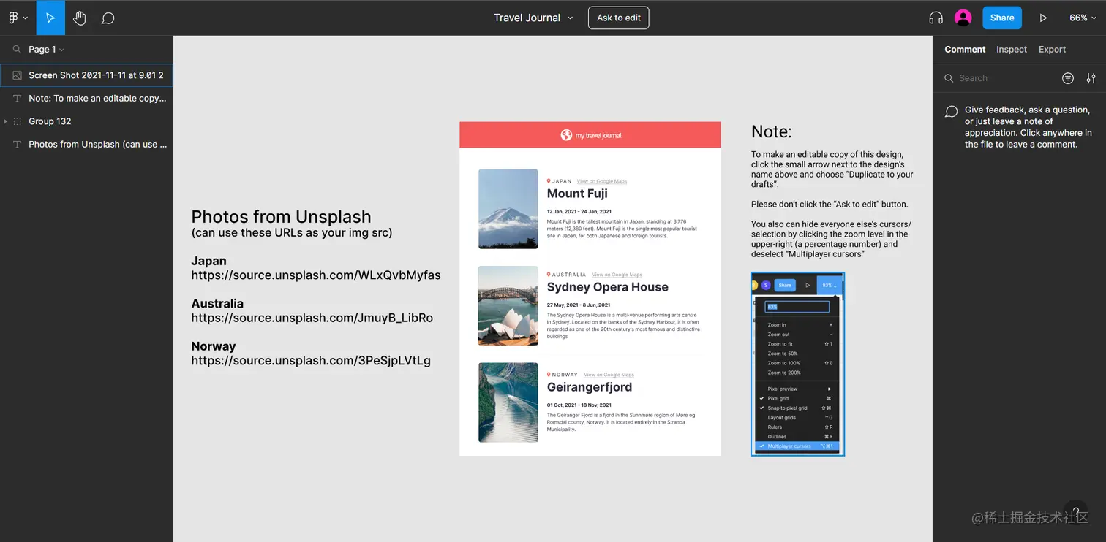Click the date '12 Jan, 2021 - 24 Jan, 2021'

pos(579,211)
